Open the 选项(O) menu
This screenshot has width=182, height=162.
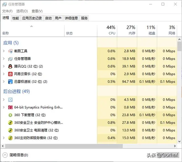pyautogui.click(x=22, y=11)
